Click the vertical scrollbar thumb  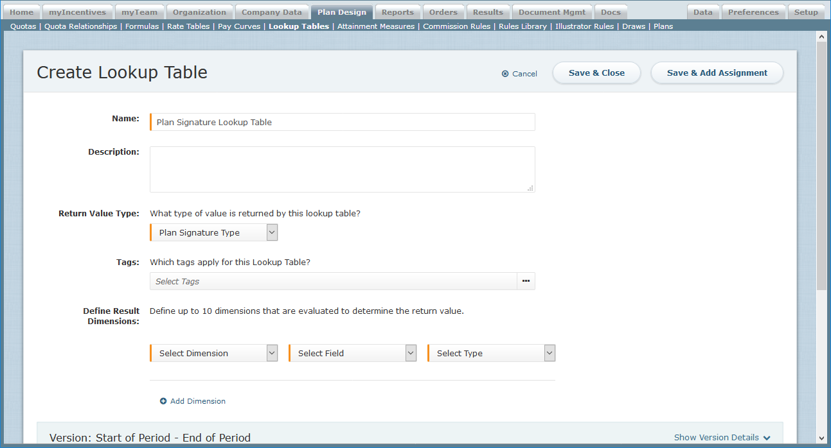point(821,167)
